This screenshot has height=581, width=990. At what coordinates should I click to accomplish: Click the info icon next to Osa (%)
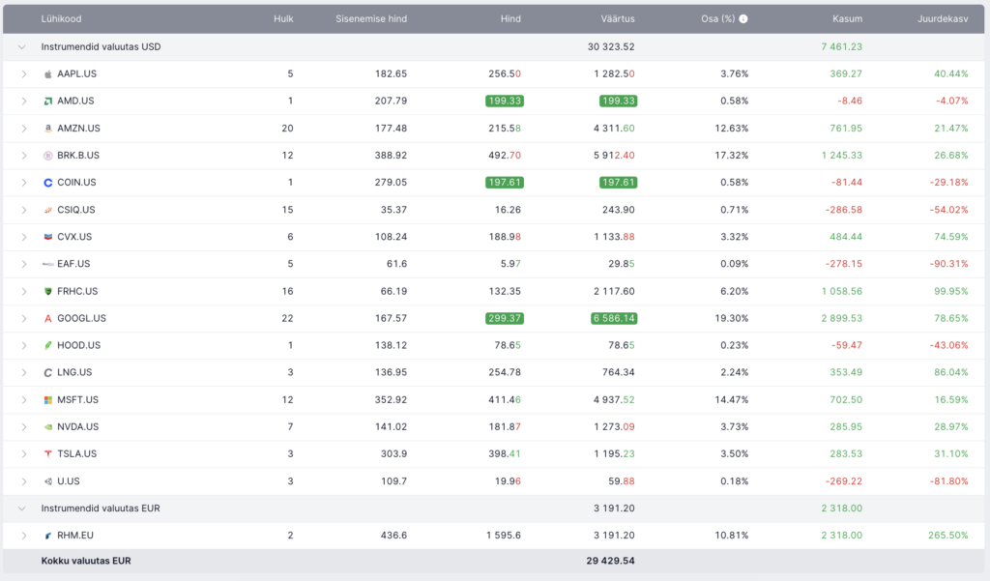point(743,18)
